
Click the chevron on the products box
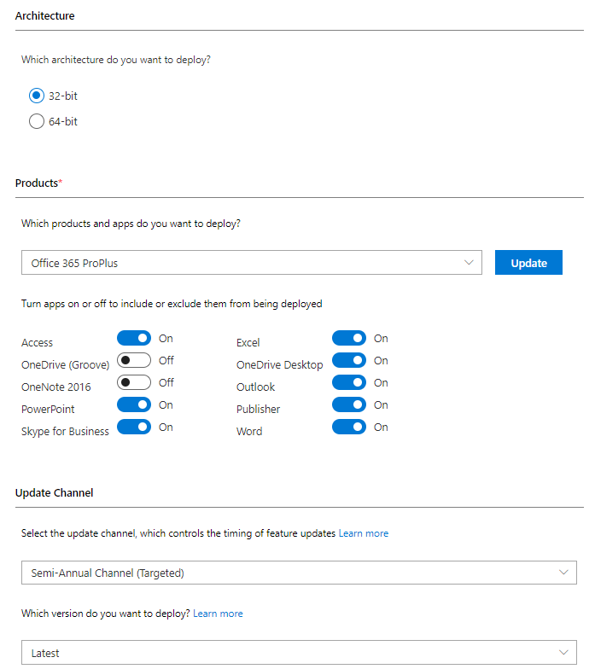[x=470, y=263]
